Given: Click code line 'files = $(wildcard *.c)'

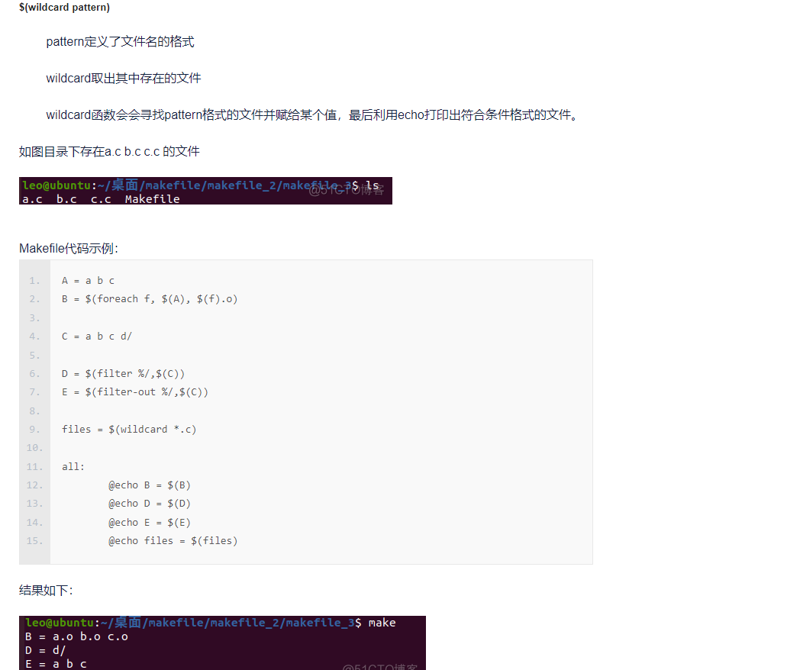Looking at the screenshot, I should point(129,430).
